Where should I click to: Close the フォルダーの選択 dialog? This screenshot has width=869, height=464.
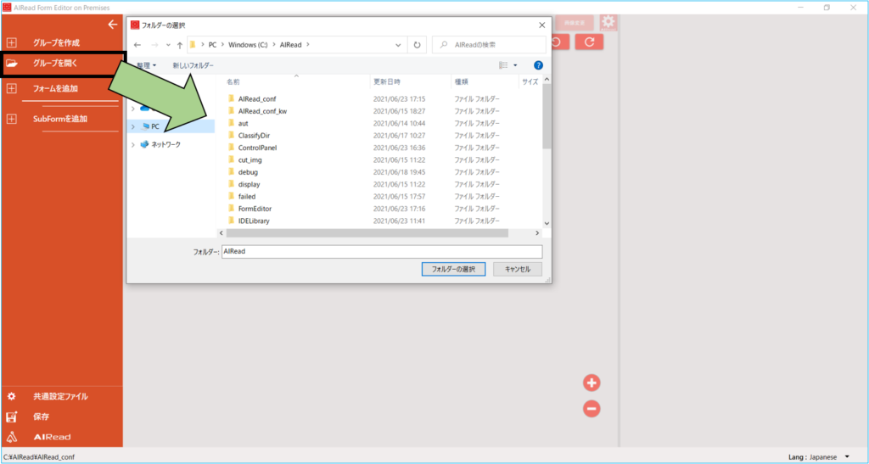click(541, 25)
